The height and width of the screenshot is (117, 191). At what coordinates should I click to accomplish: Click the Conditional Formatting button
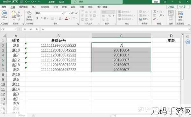click(x=125, y=12)
